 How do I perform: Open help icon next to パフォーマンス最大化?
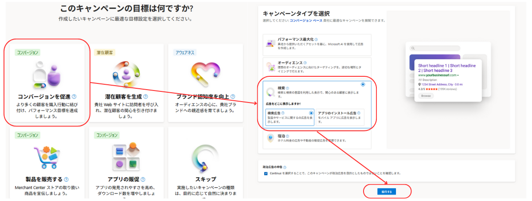tap(316, 39)
